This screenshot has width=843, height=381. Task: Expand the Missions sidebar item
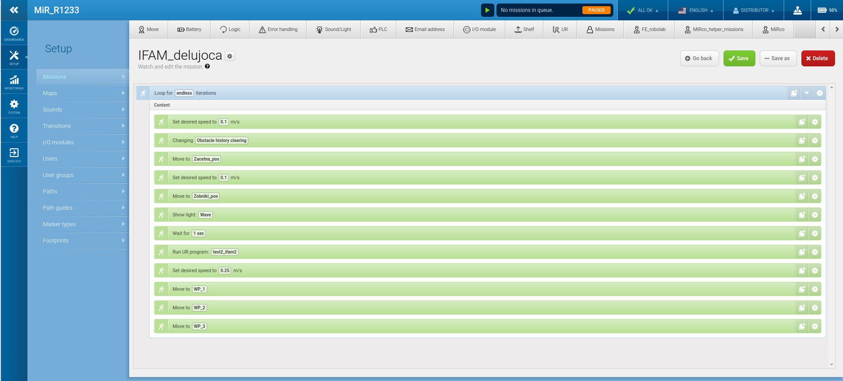click(83, 77)
